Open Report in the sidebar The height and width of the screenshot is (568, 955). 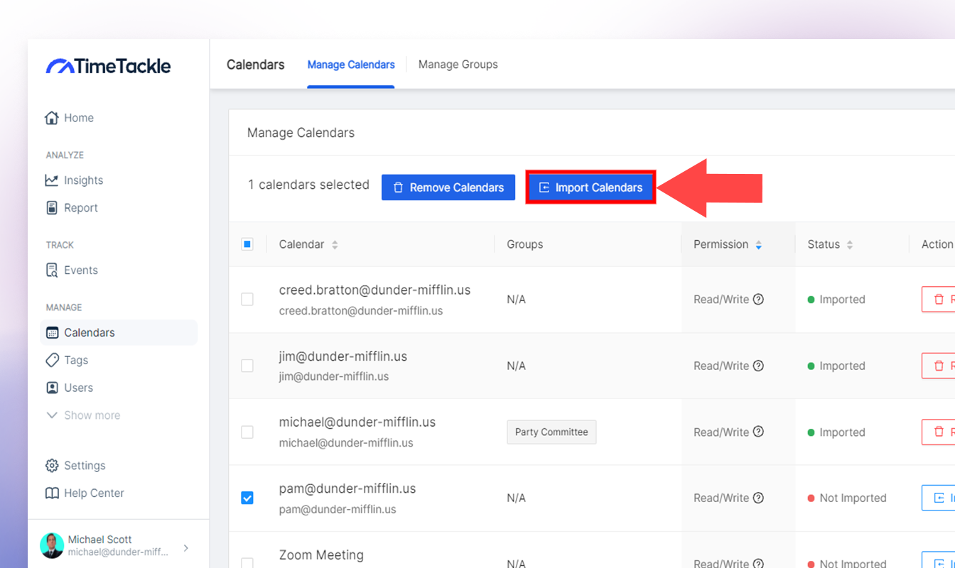(71, 208)
